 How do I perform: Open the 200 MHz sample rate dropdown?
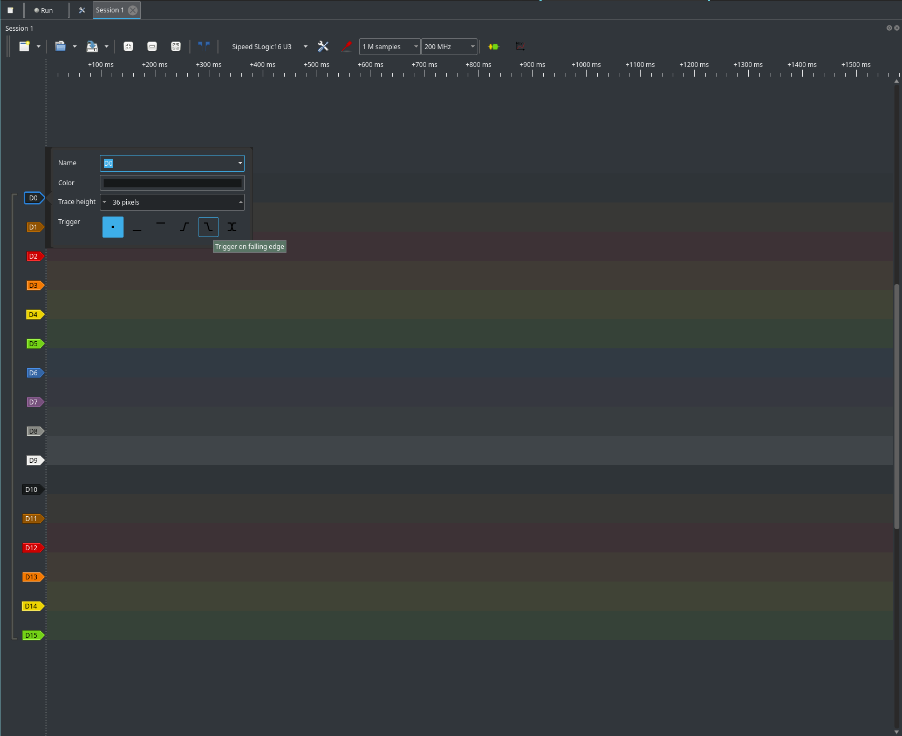(x=449, y=47)
